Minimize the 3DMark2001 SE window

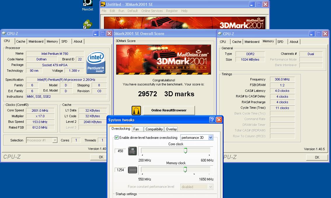click(252, 4)
